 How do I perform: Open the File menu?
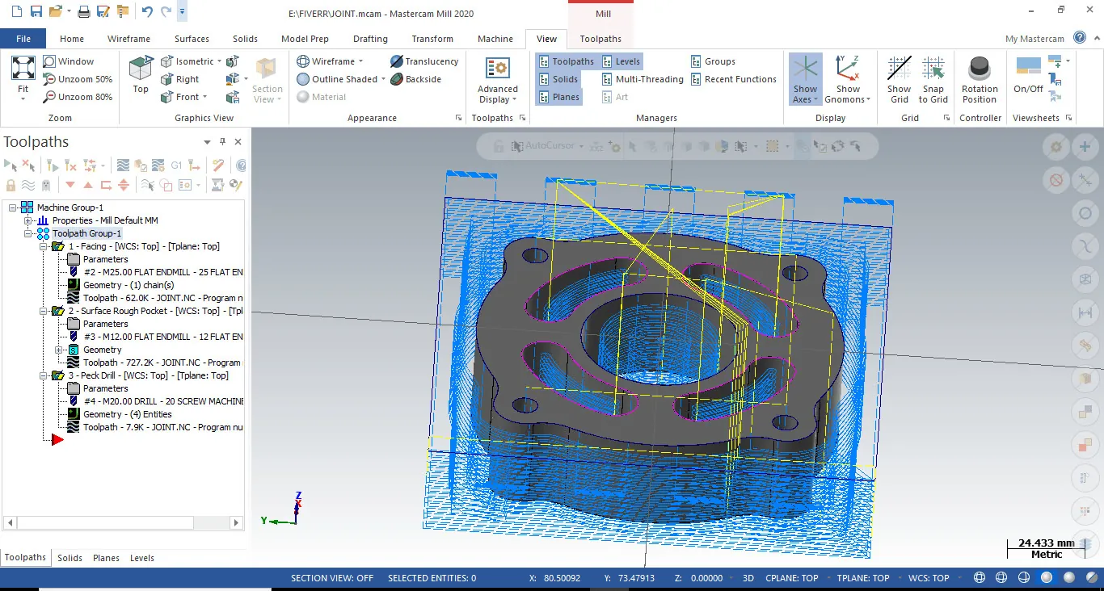(x=23, y=38)
